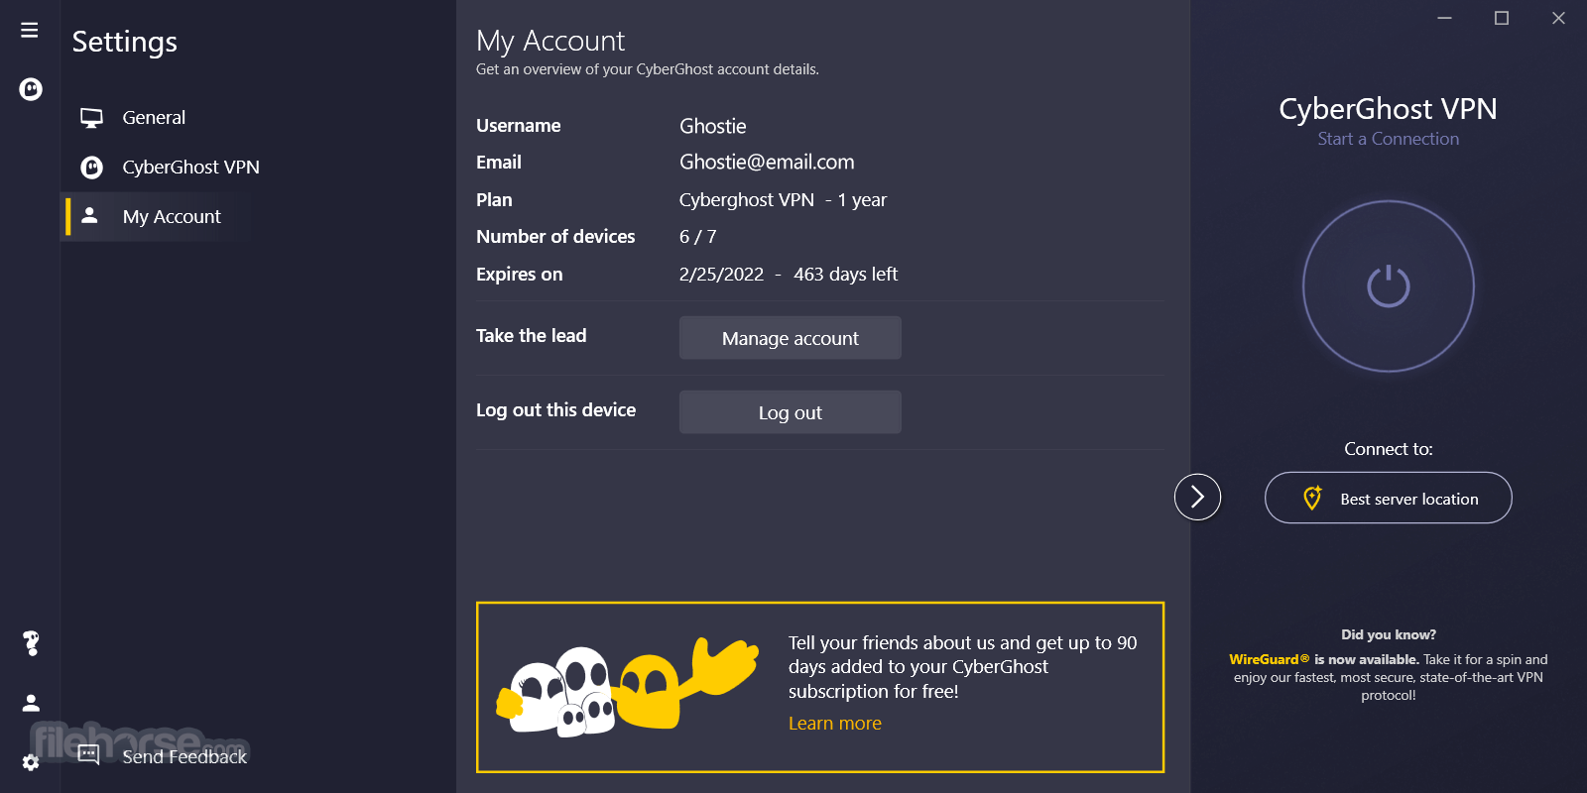Open the Learn more referral link
Screen dimensions: 1587x793
[835, 724]
